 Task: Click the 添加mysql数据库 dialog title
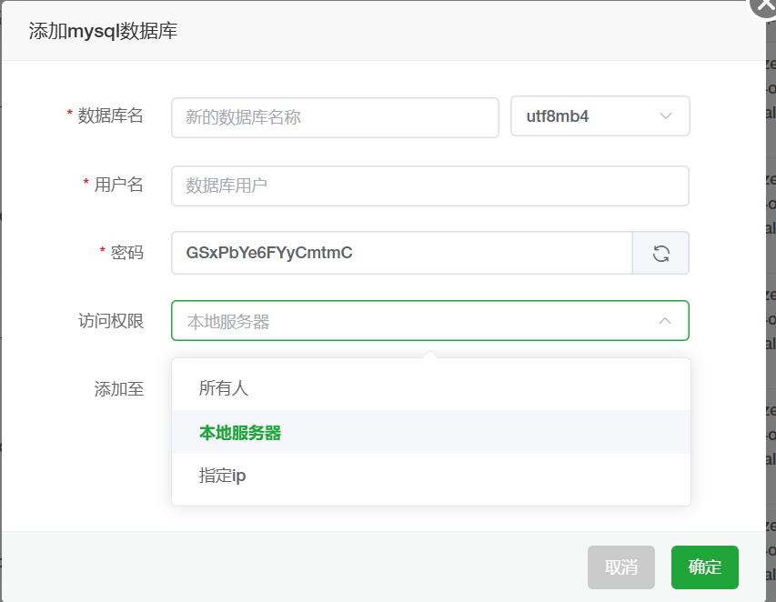(x=103, y=31)
